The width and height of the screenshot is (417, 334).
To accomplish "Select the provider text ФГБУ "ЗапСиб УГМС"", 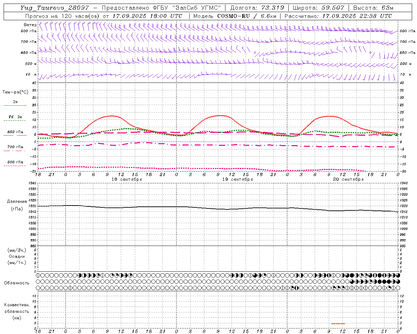I will [x=187, y=8].
